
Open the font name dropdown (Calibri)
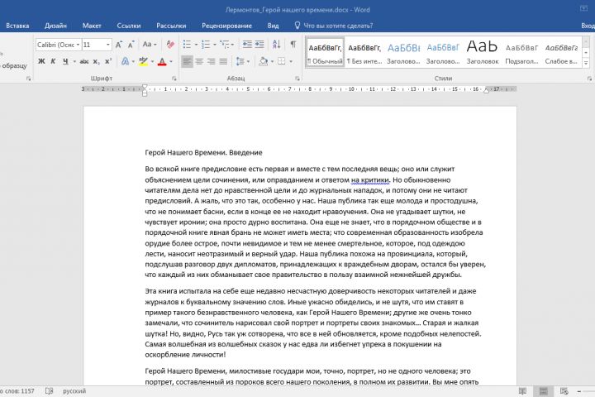(x=78, y=45)
